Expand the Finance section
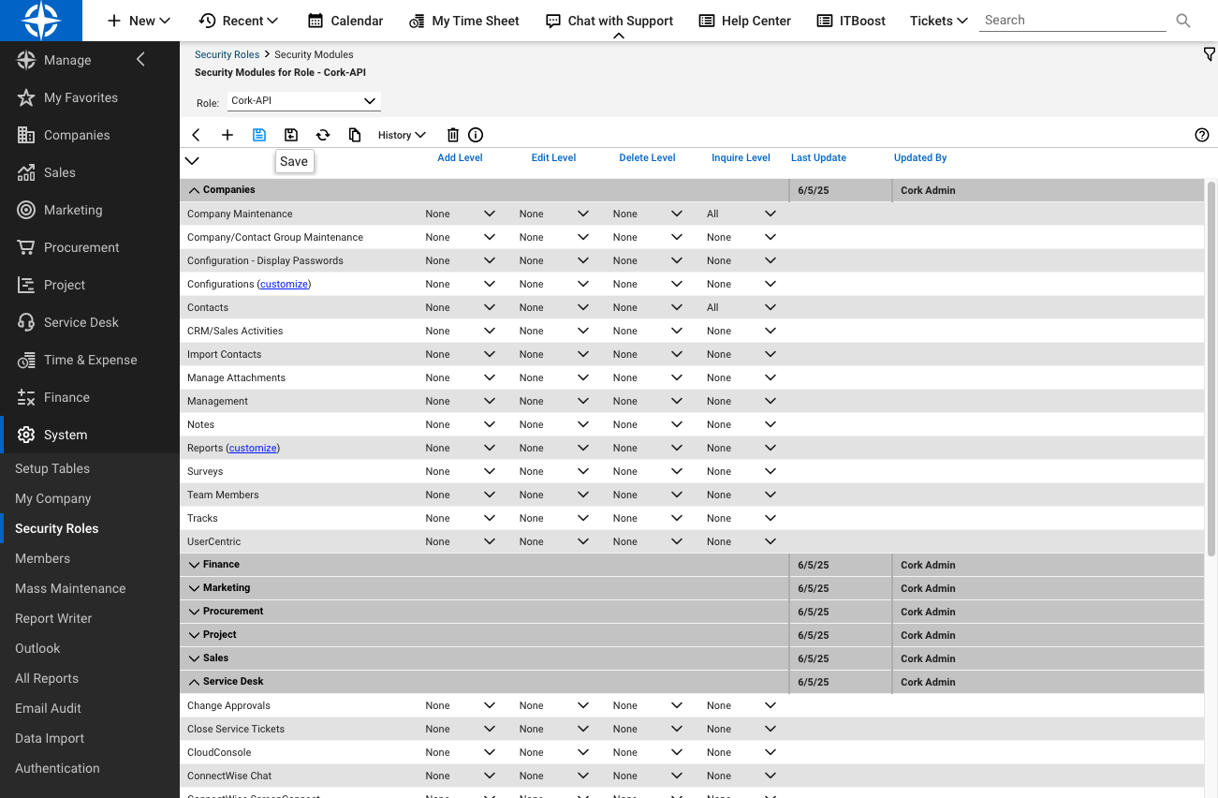The image size is (1218, 798). 195,565
